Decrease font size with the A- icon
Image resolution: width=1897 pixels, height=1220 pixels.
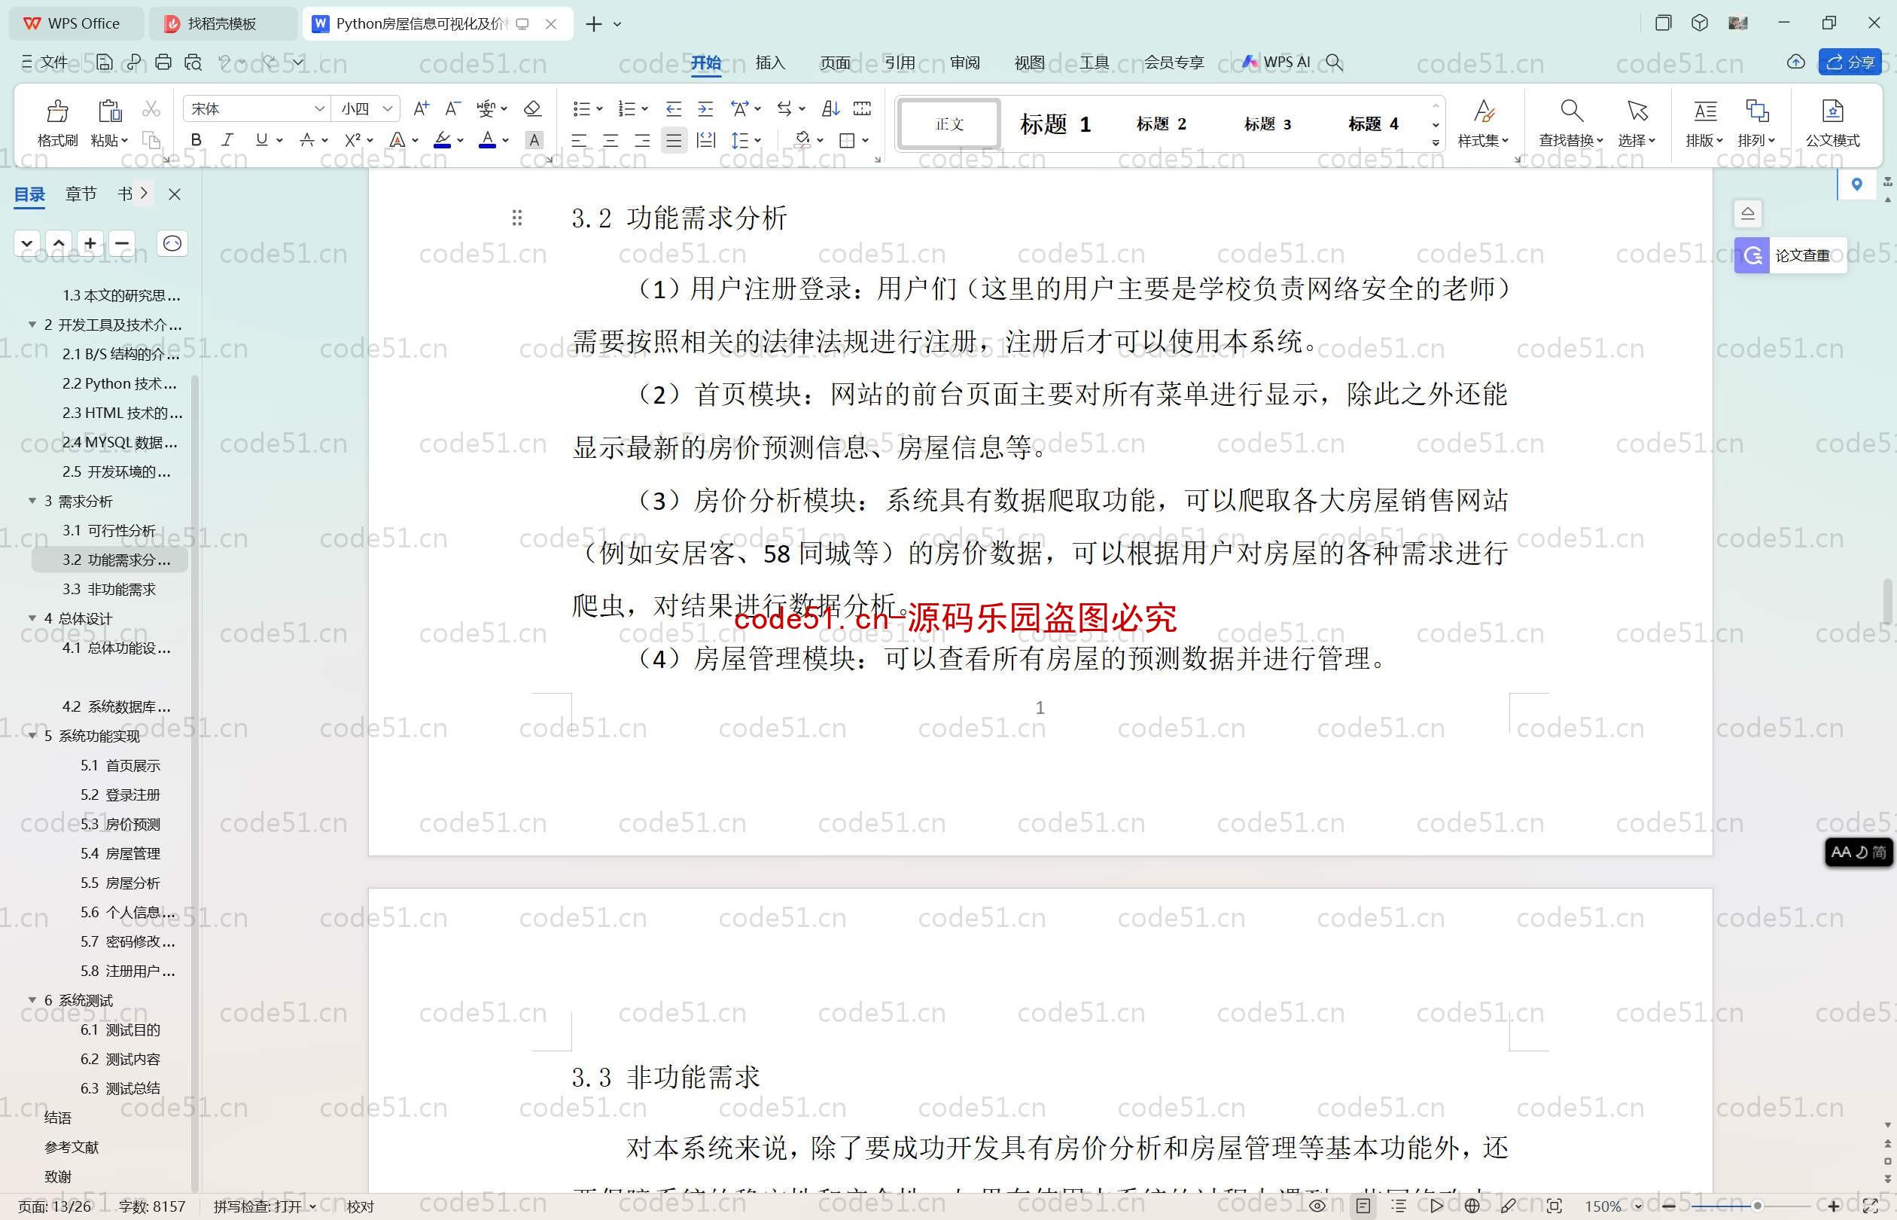click(453, 108)
